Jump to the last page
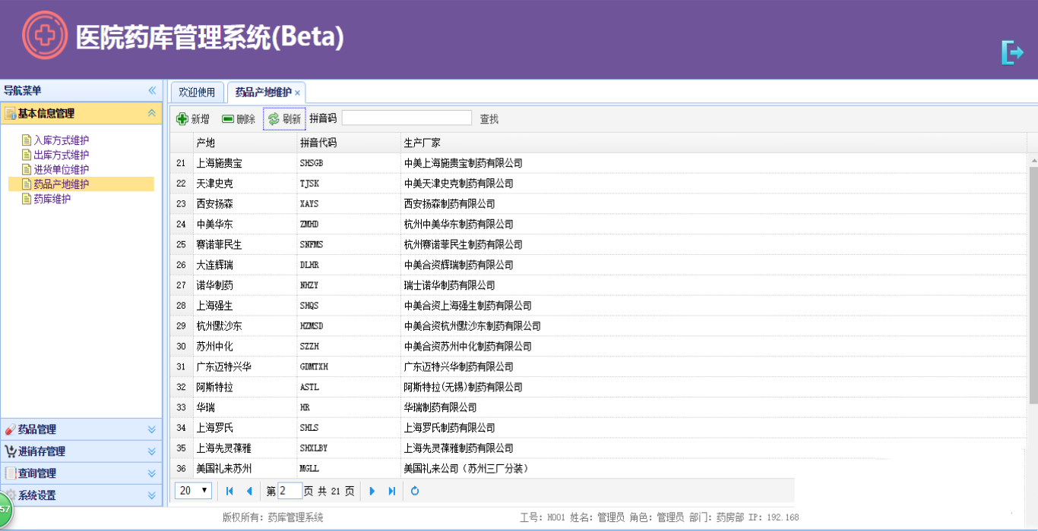The width and height of the screenshot is (1038, 531). pos(391,491)
